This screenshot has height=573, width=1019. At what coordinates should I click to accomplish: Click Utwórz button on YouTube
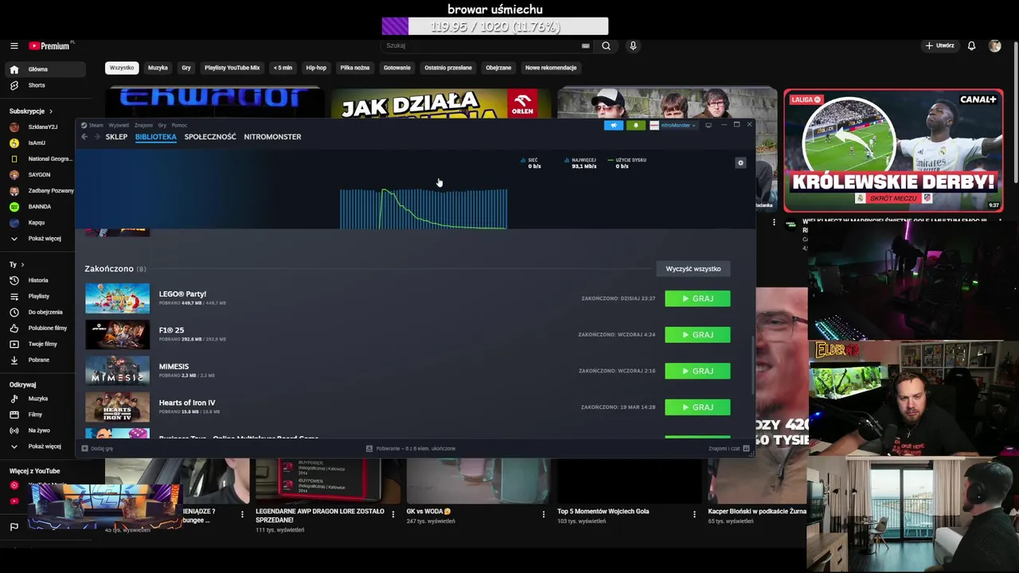tap(939, 46)
